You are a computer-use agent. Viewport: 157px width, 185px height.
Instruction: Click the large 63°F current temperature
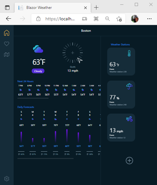39,62
